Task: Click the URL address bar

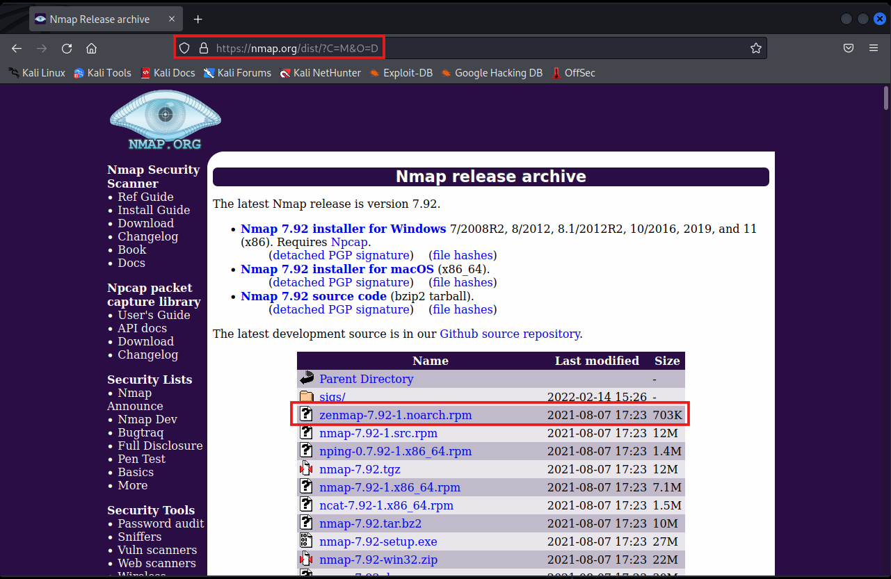Action: coord(469,48)
